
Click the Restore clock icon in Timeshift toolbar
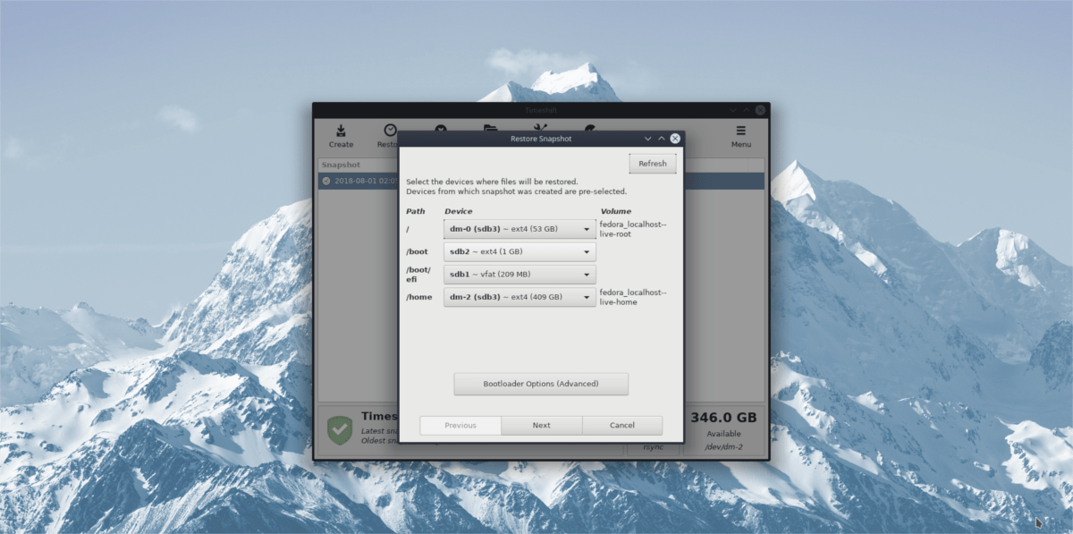pos(390,131)
